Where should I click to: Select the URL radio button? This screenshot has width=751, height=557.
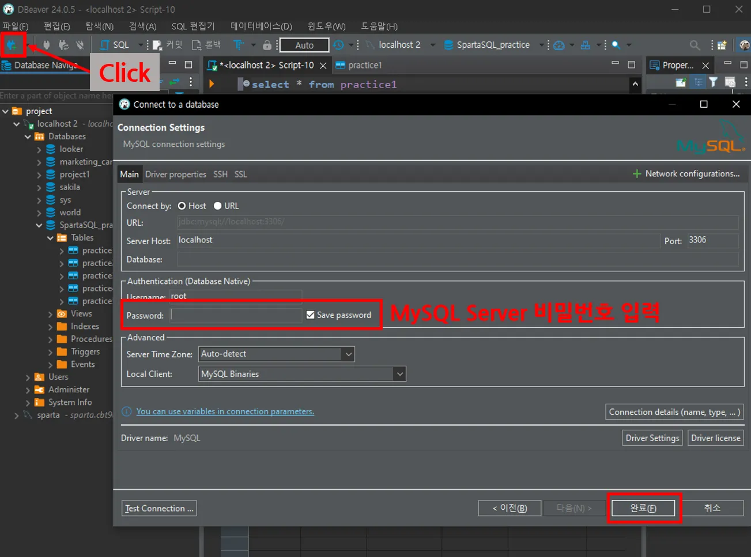coord(217,206)
